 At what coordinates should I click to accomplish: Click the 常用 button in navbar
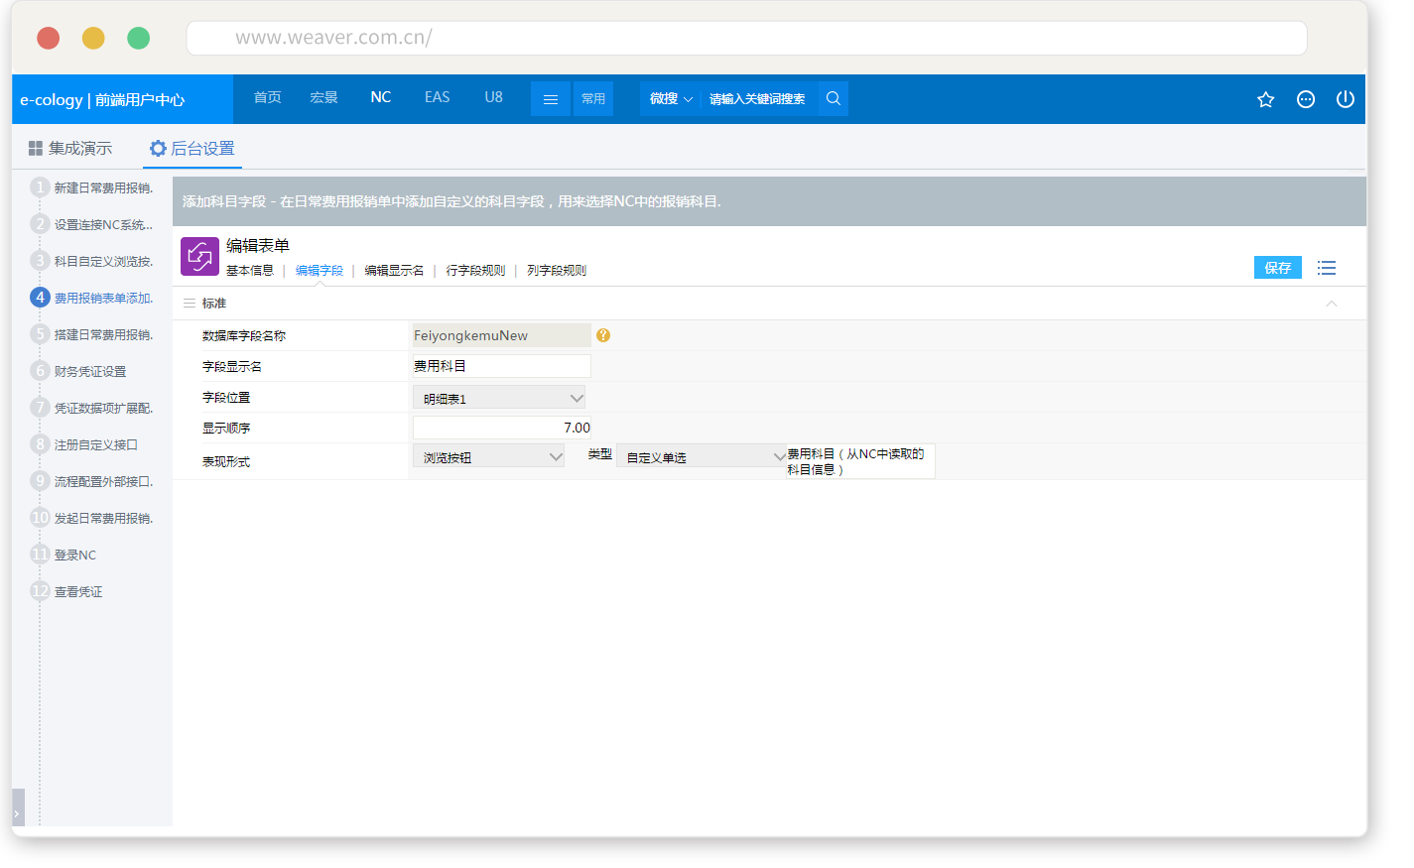point(593,99)
